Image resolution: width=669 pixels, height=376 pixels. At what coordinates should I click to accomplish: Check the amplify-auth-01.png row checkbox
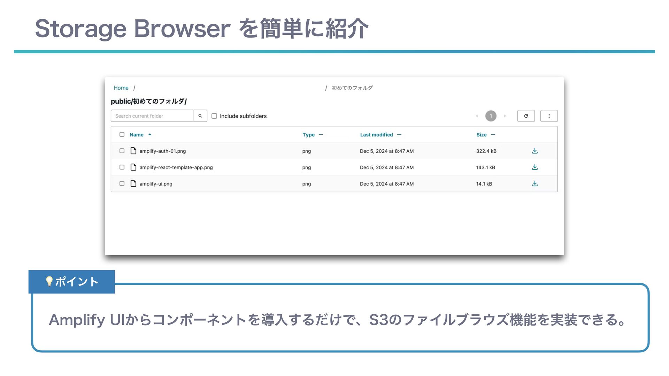(x=122, y=151)
